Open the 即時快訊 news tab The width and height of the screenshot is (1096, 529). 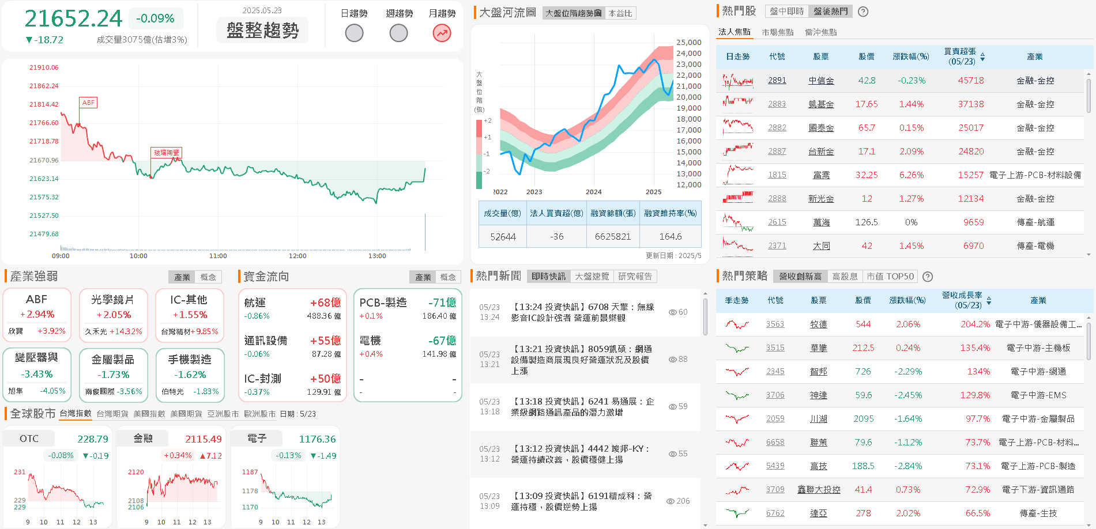[549, 277]
